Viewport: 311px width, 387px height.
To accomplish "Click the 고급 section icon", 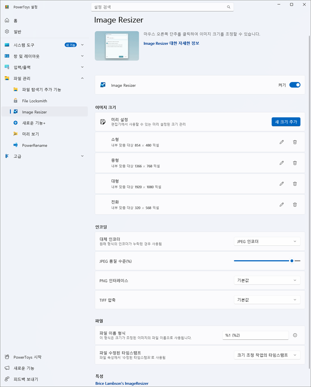I will click(x=7, y=156).
